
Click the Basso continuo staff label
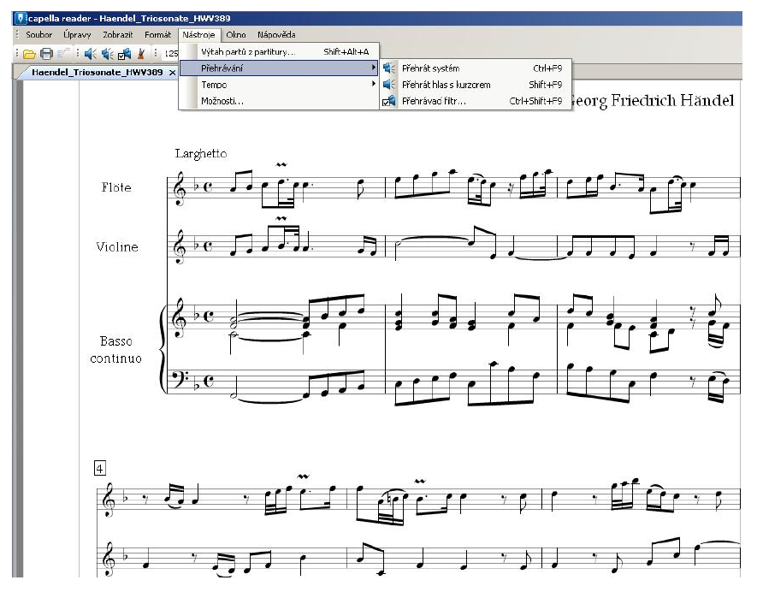coord(115,350)
